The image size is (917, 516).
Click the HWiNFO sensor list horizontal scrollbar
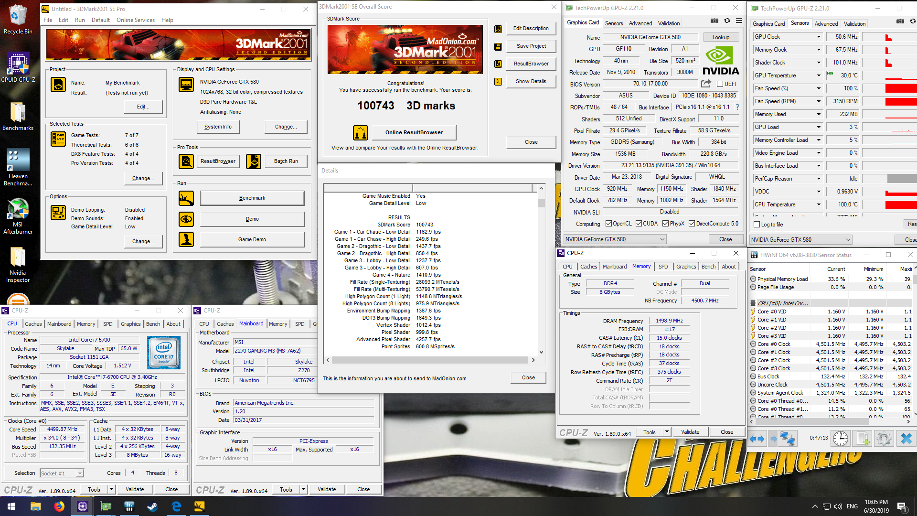pyautogui.click(x=830, y=422)
